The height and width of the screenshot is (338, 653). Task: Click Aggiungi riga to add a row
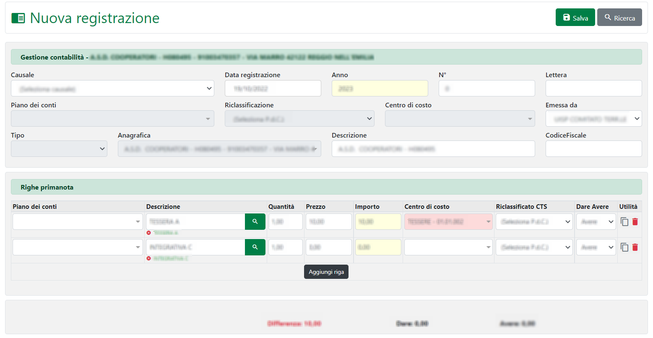click(326, 272)
